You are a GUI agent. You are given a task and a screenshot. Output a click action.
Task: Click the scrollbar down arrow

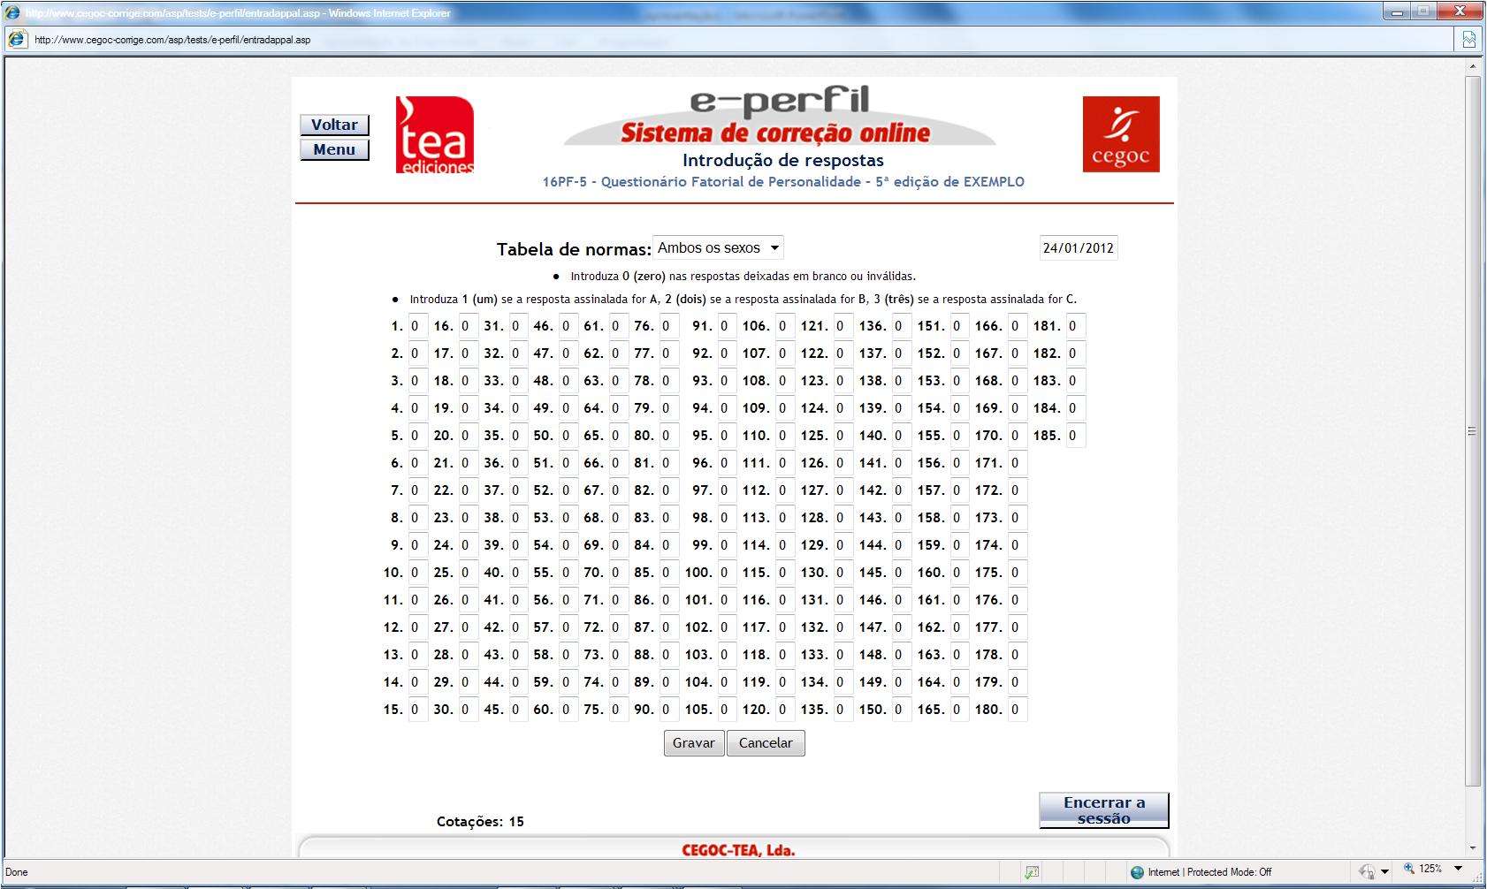point(1472,848)
